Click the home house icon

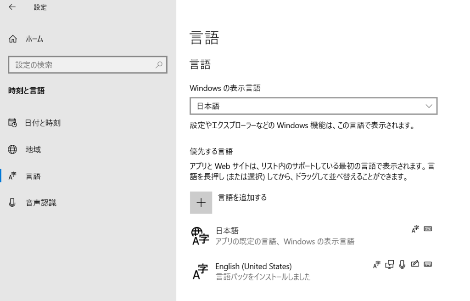coord(12,39)
